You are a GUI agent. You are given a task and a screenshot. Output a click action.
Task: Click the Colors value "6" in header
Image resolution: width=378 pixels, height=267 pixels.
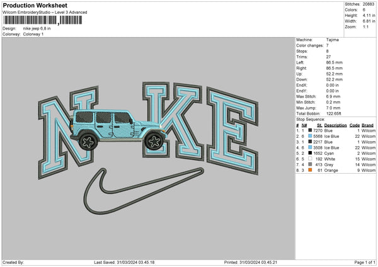pos(364,10)
